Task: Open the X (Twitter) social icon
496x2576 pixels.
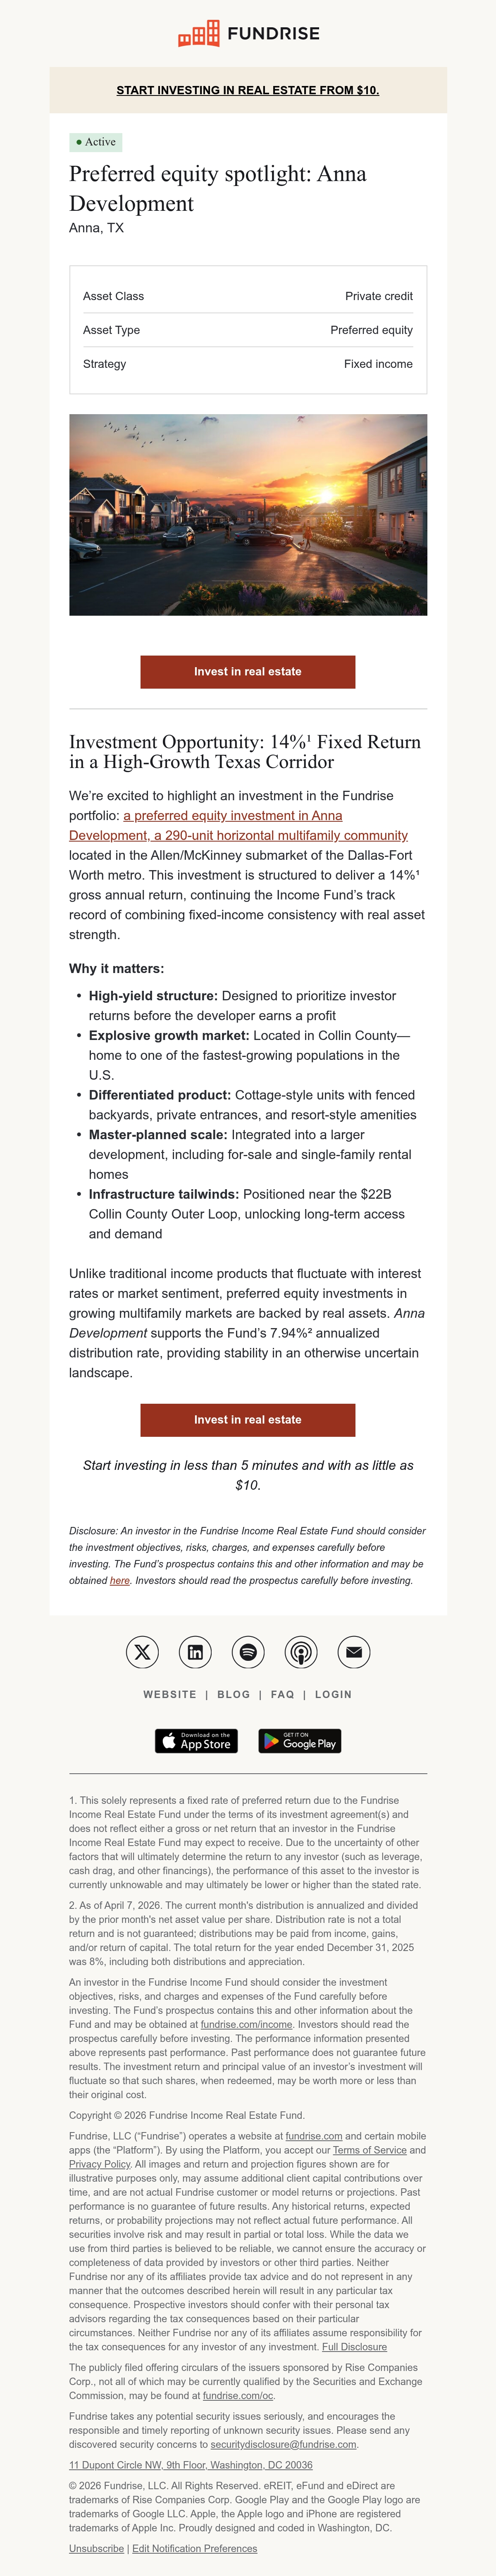Action: [142, 1652]
